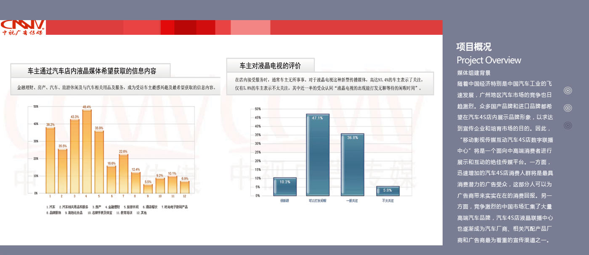The image size is (589, 255).
Task: Click the Project Overview title
Action: pyautogui.click(x=488, y=60)
